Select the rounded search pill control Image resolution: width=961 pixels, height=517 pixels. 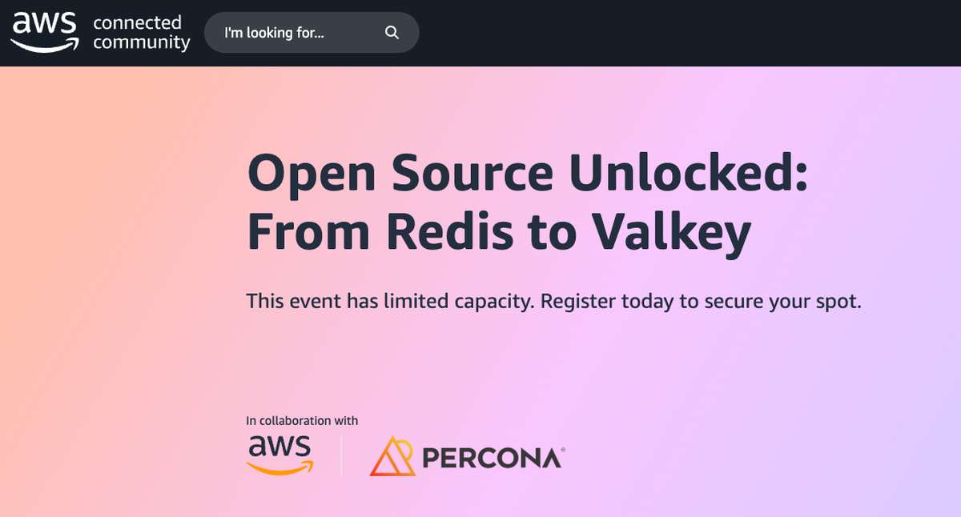(x=312, y=33)
